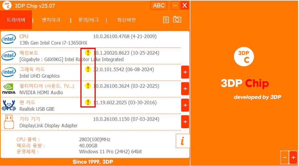Screen dimensions: 299x166
Task: Click the Gigabyte G6X9KG motherboard text
Action: [71, 59]
